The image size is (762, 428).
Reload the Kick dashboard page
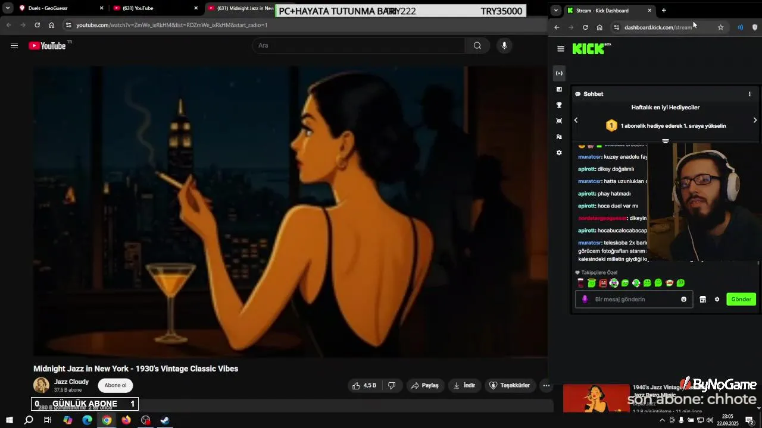pos(585,27)
